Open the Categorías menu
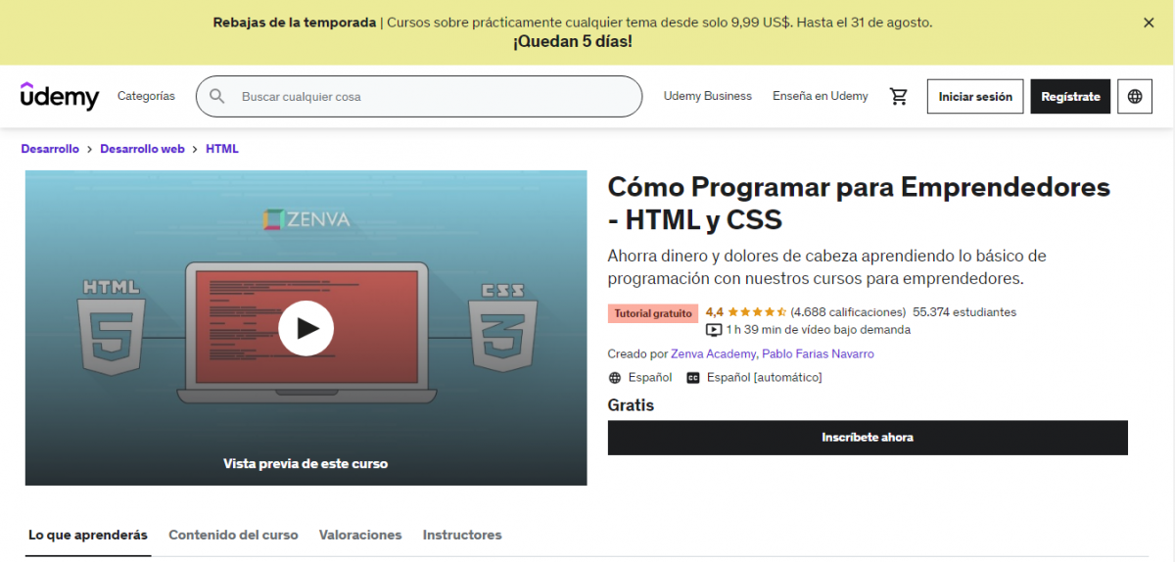Viewport: 1175px width, 562px height. coord(146,96)
